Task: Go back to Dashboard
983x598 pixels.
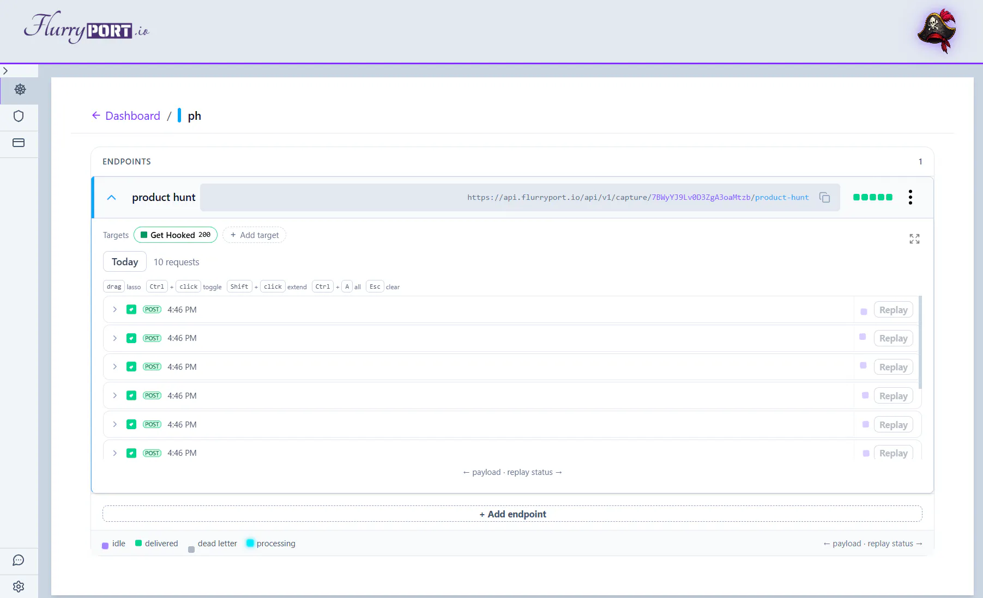Action: 126,115
